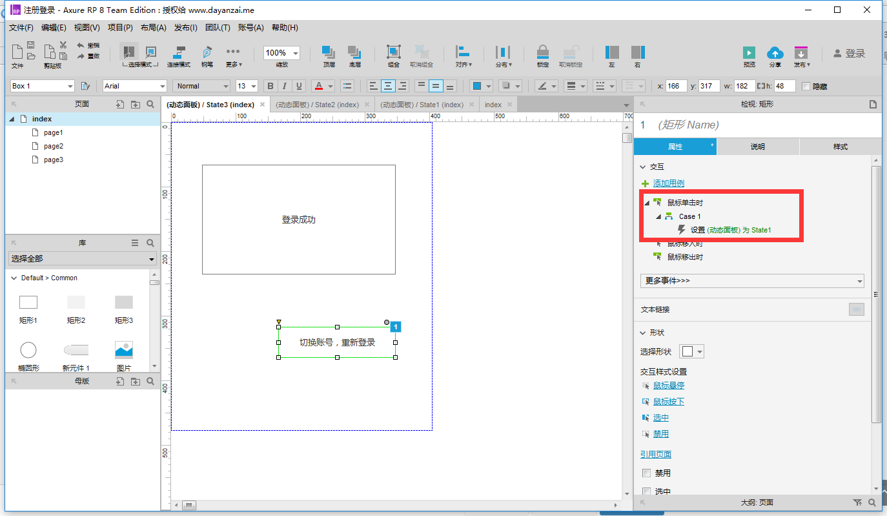The image size is (887, 516).
Task: Open the select shape (选择形状) dropdown
Action: pyautogui.click(x=693, y=351)
